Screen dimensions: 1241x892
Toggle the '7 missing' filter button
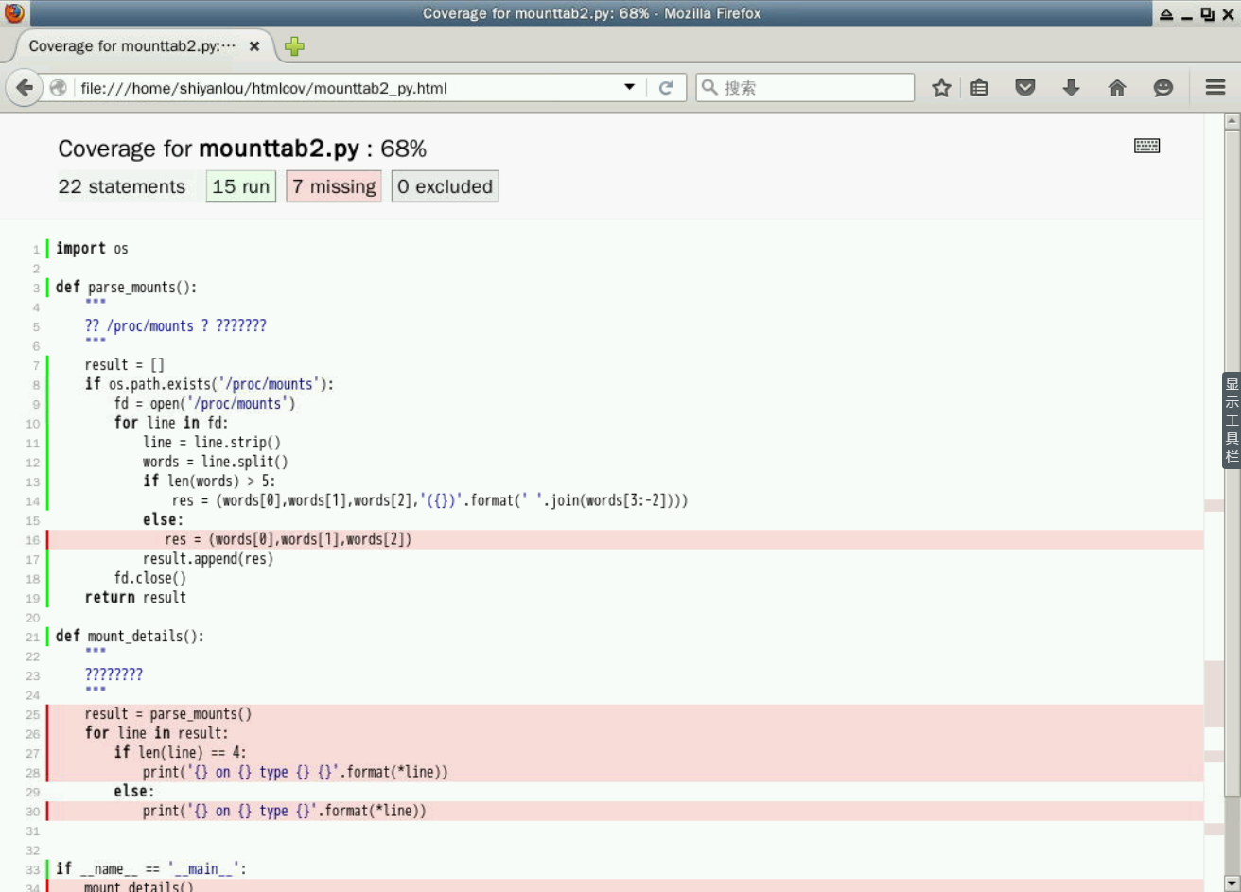(334, 186)
